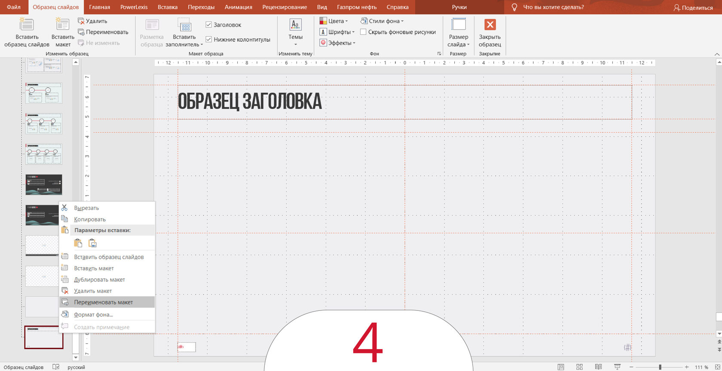Select Дублировать макет in context menu
Viewport: 722px width, 371px height.
(x=107, y=279)
